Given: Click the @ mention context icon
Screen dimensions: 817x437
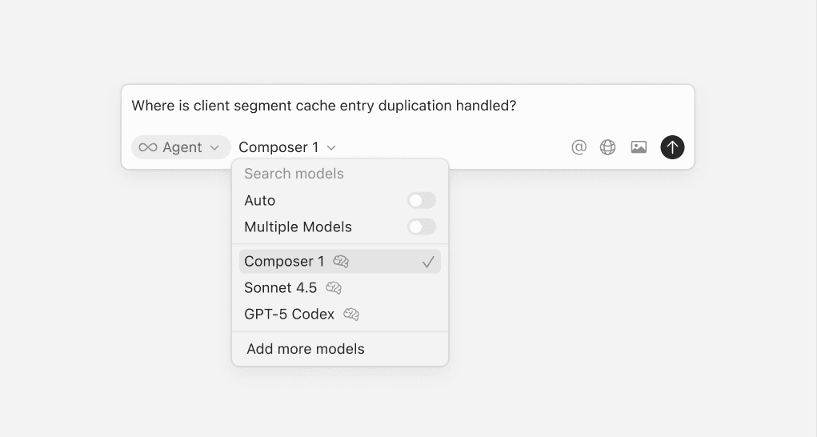Looking at the screenshot, I should point(579,147).
